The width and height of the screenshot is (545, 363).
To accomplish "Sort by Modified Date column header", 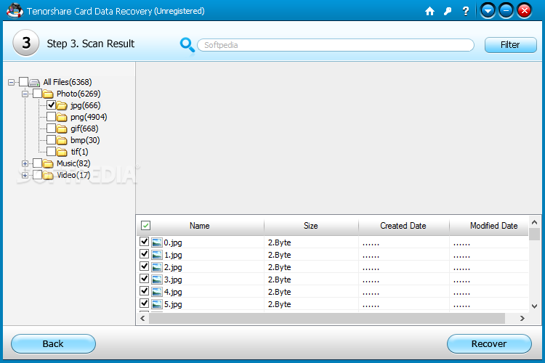I will point(489,226).
